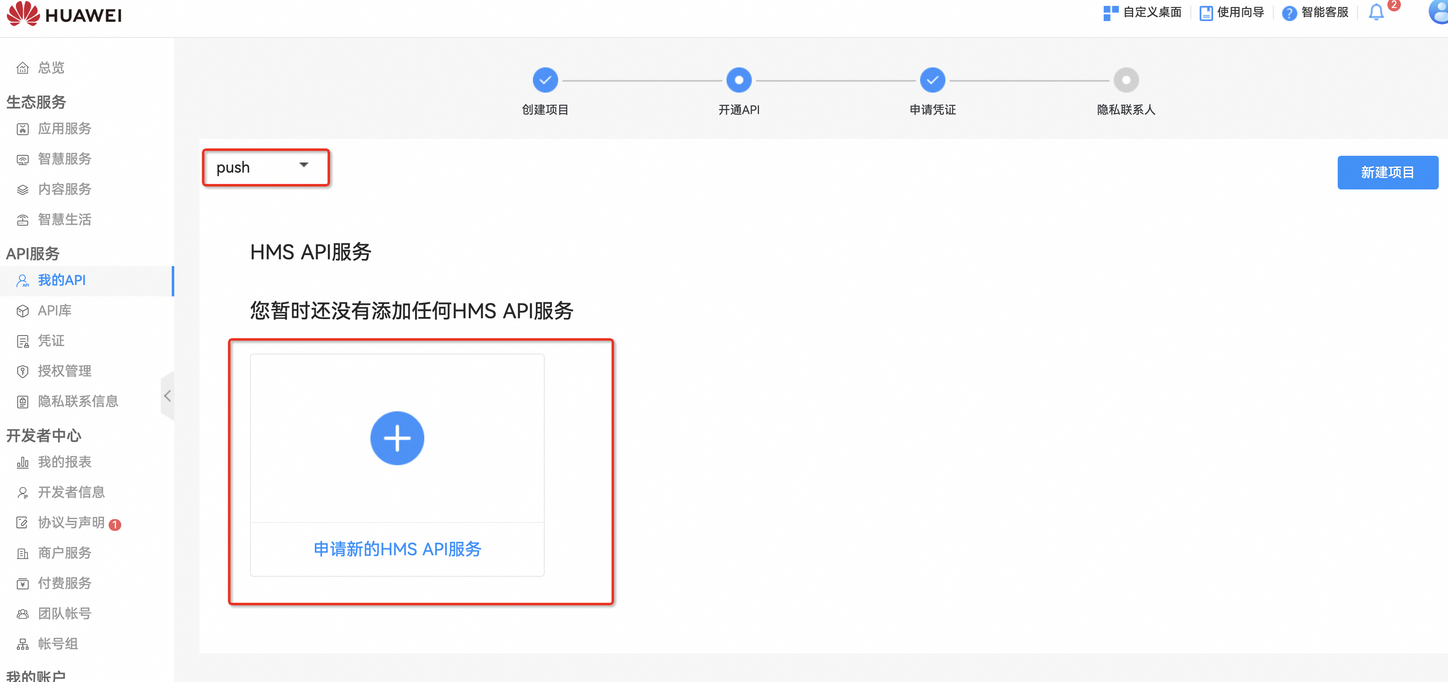1448x682 pixels.
Task: Click the 新建项目 button
Action: click(1387, 172)
